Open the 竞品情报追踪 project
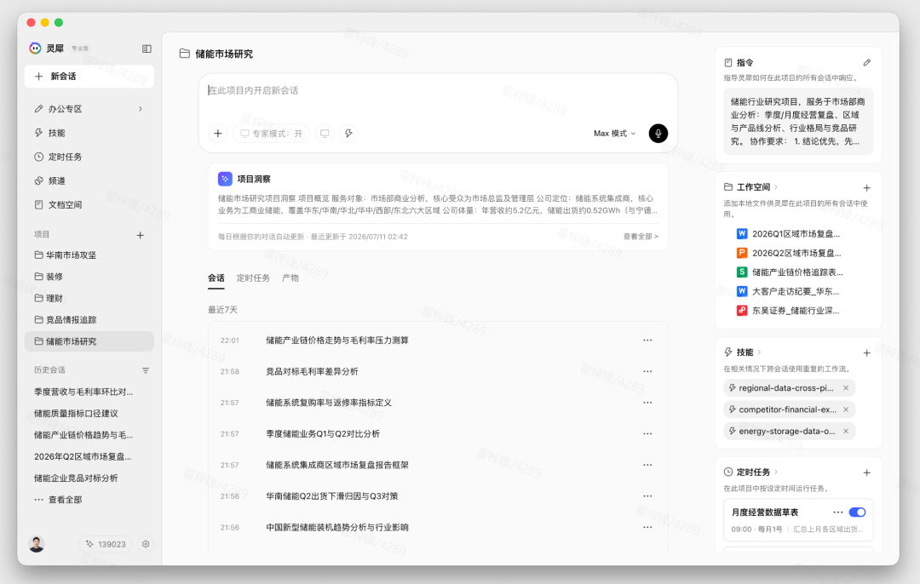This screenshot has width=920, height=584. [89, 319]
